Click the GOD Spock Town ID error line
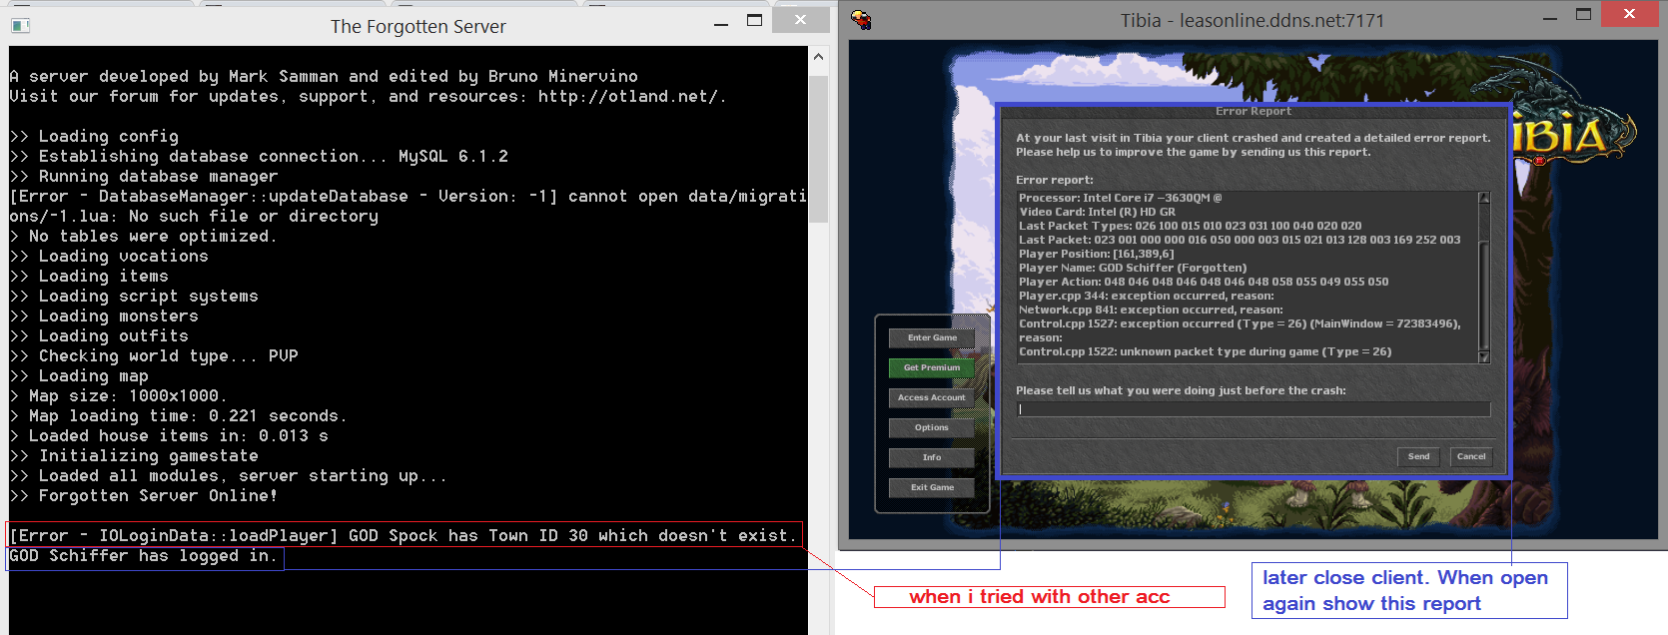1668x635 pixels. coord(404,536)
